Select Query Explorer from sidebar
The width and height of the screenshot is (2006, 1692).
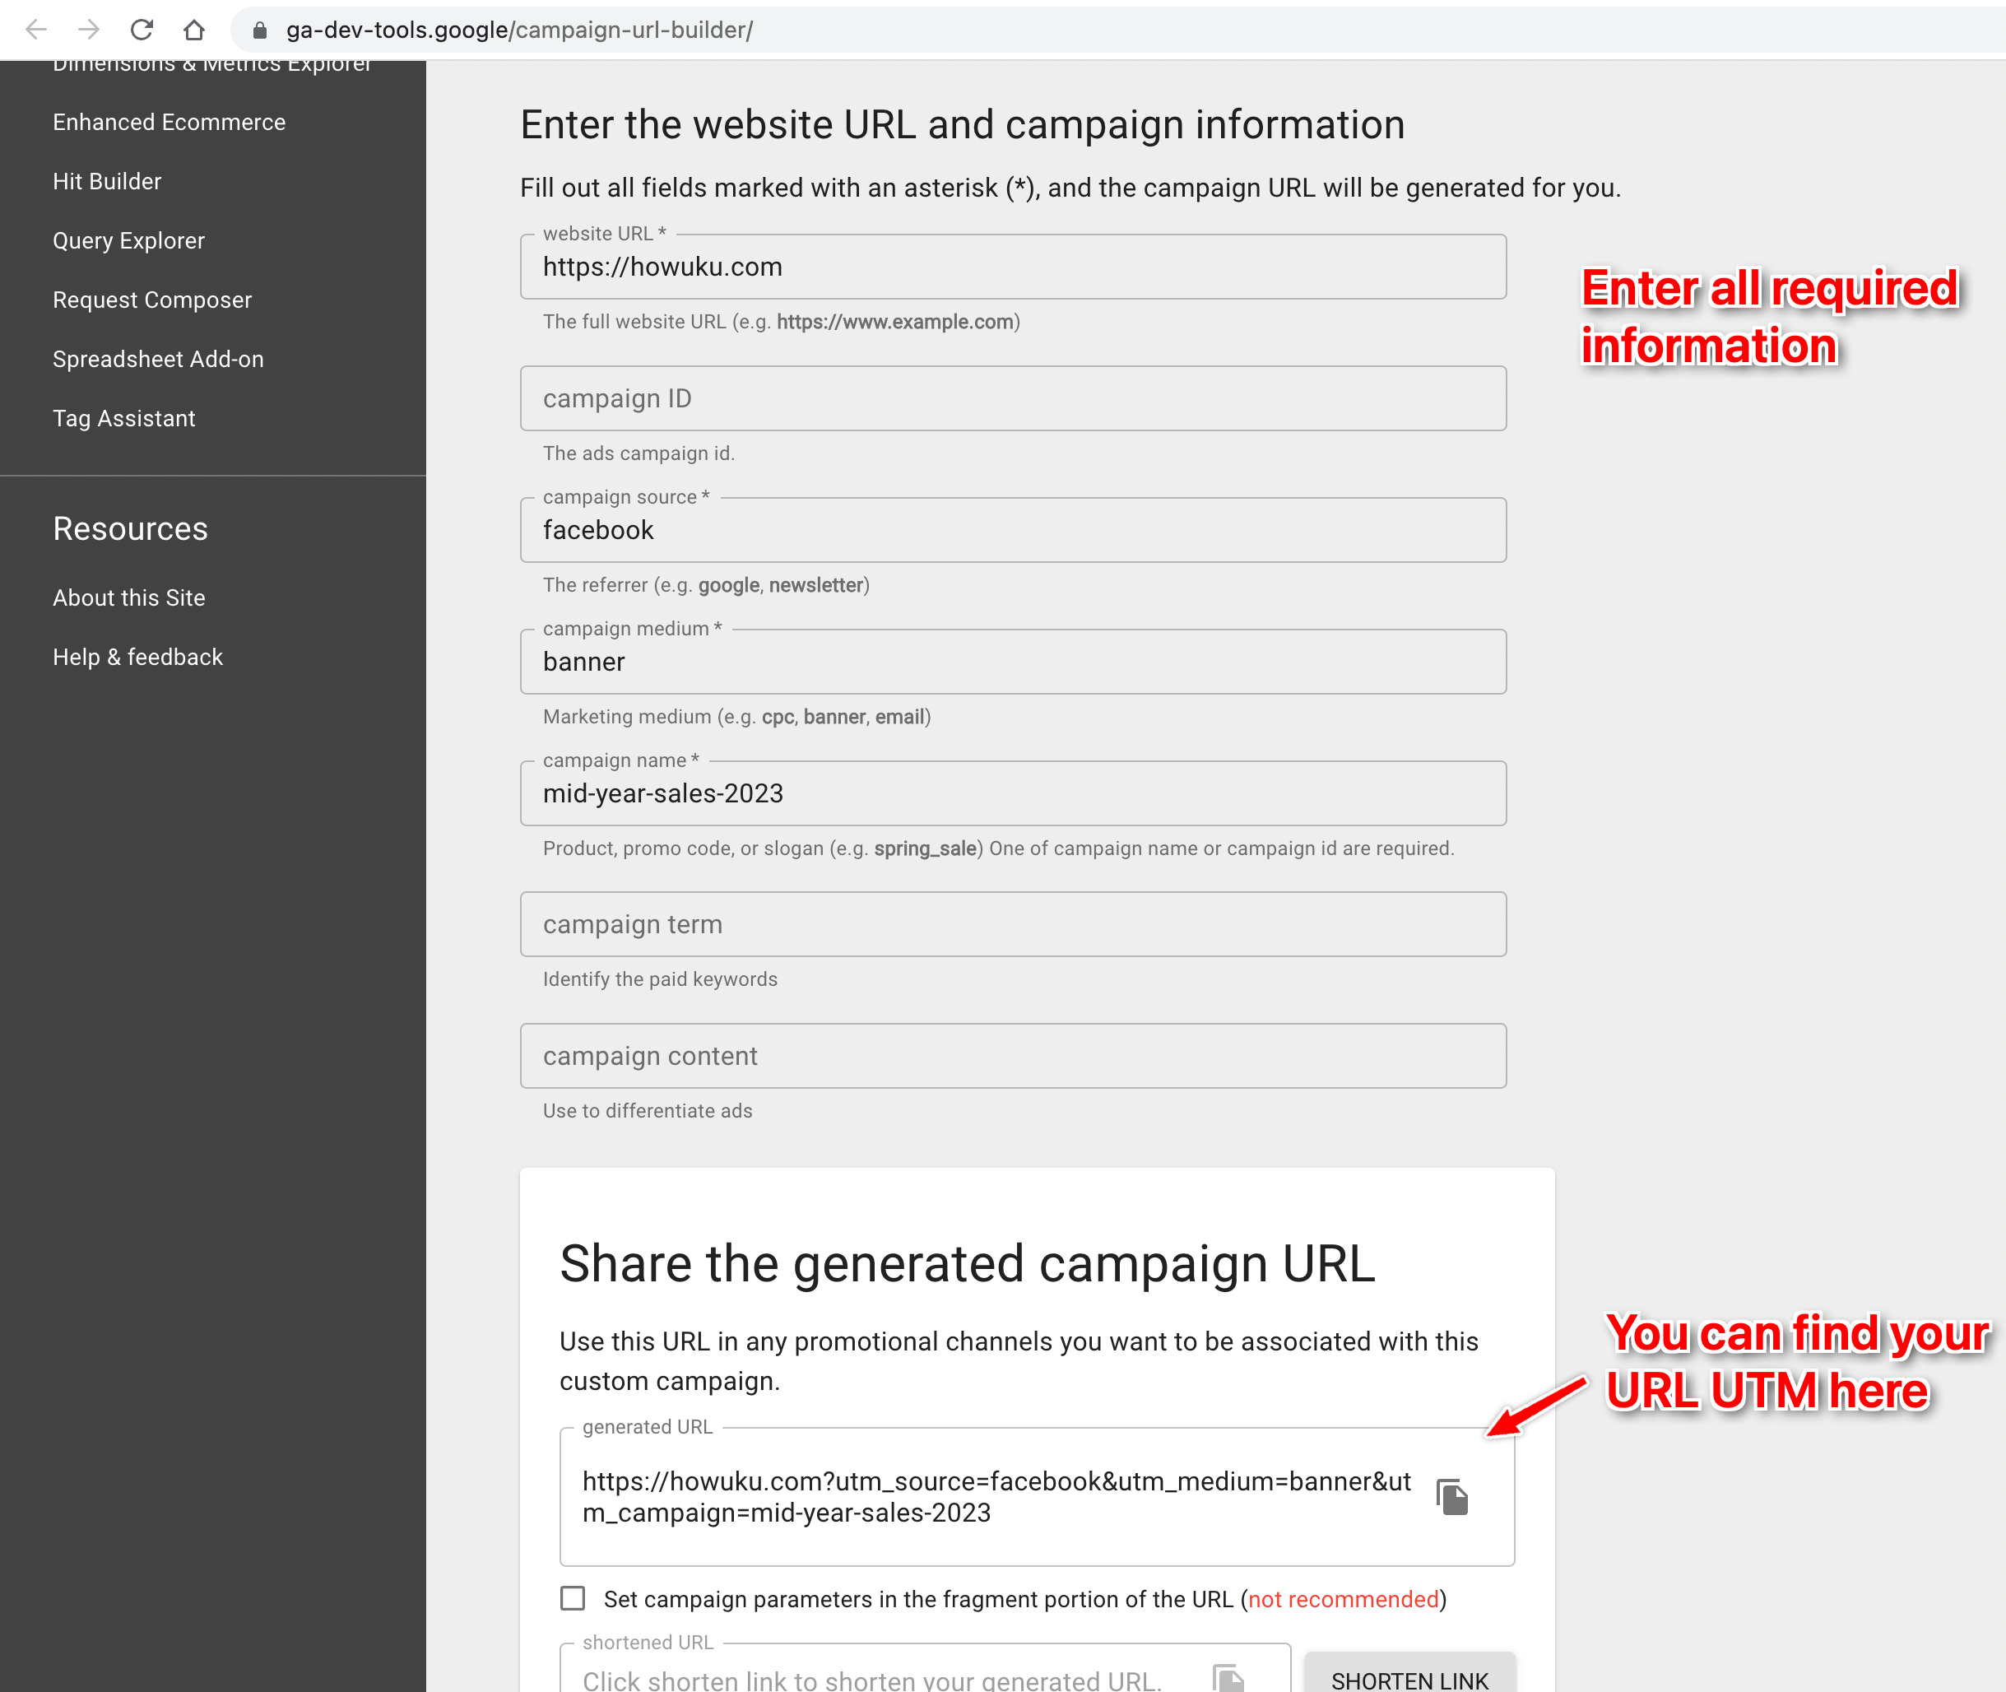(x=128, y=241)
